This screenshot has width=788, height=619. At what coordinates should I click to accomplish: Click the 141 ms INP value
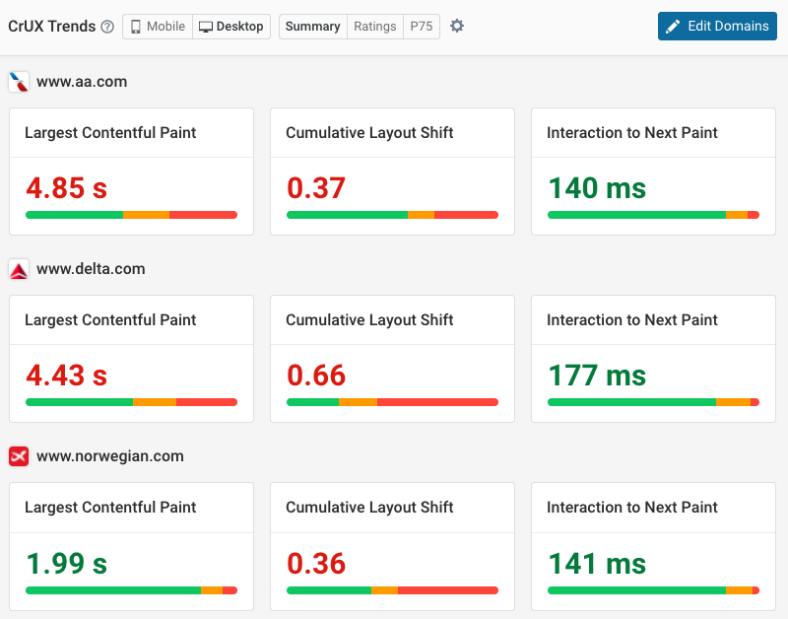pyautogui.click(x=597, y=564)
